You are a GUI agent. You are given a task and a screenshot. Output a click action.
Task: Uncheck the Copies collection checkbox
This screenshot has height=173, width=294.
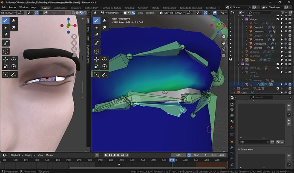[x=278, y=89]
